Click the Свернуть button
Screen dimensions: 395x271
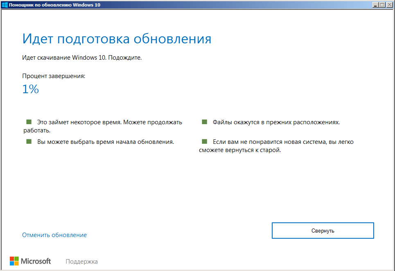pos(323,231)
